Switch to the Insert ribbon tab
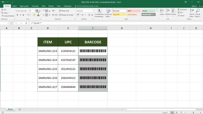Screen dimensions: 203x114 click(x=15, y=6)
